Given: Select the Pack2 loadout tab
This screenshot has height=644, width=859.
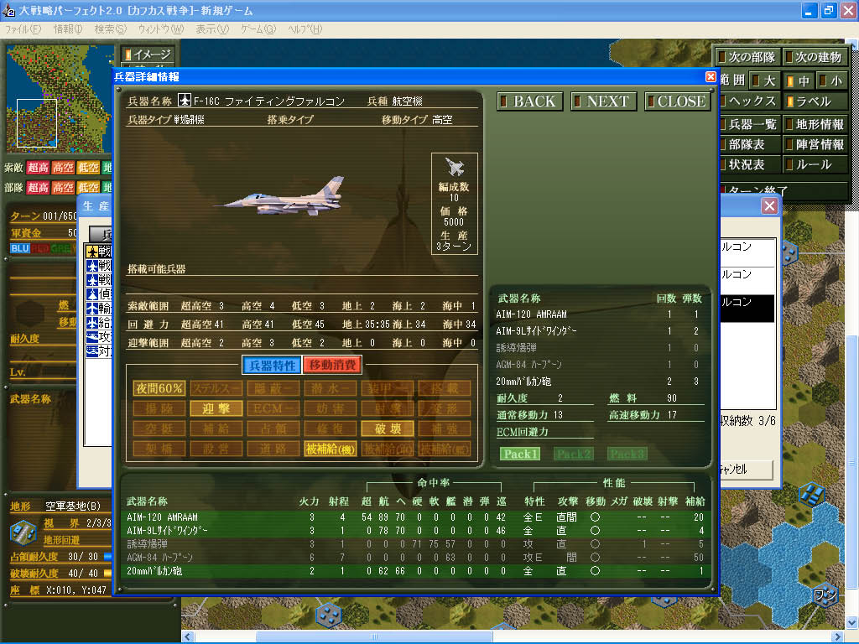Looking at the screenshot, I should pos(574,454).
